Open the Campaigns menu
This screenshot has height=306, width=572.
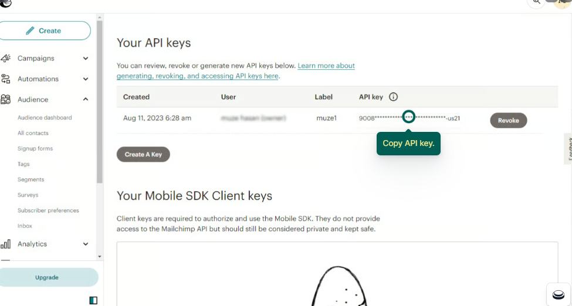click(x=36, y=59)
